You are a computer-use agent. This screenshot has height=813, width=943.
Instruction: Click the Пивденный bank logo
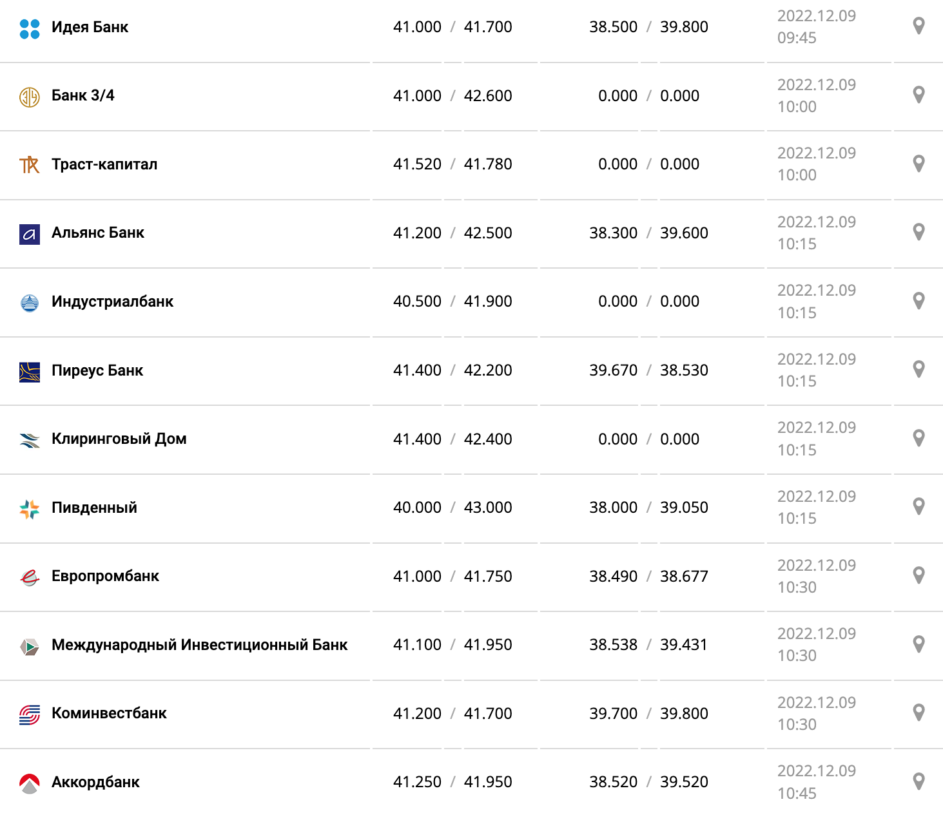(x=30, y=510)
